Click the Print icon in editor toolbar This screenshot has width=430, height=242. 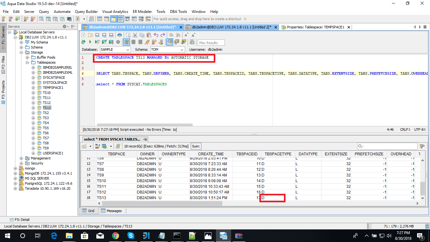(120, 35)
